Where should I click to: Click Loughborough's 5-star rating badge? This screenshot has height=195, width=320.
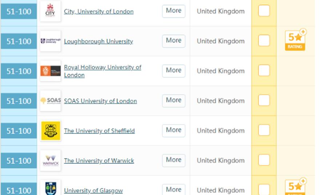click(295, 40)
